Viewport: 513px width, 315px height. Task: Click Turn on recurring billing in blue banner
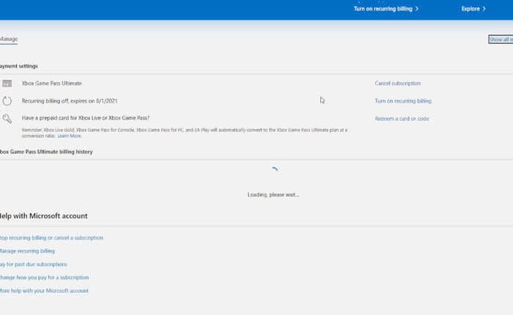pyautogui.click(x=383, y=9)
